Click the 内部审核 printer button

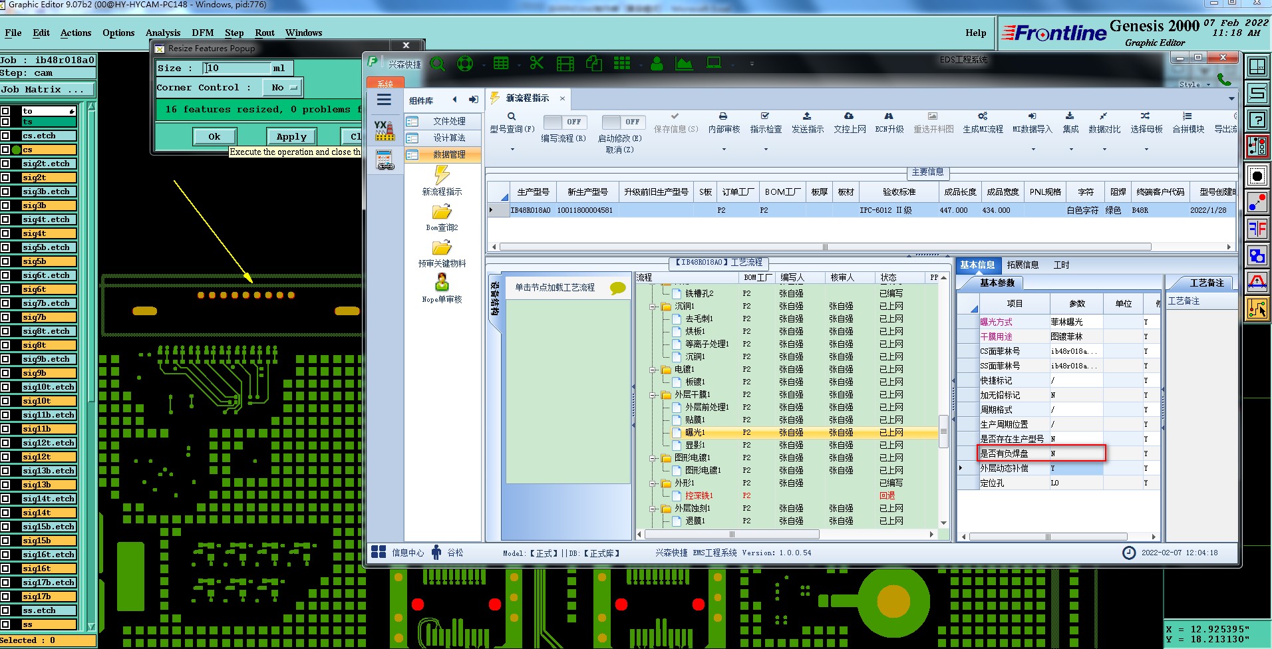tap(724, 123)
